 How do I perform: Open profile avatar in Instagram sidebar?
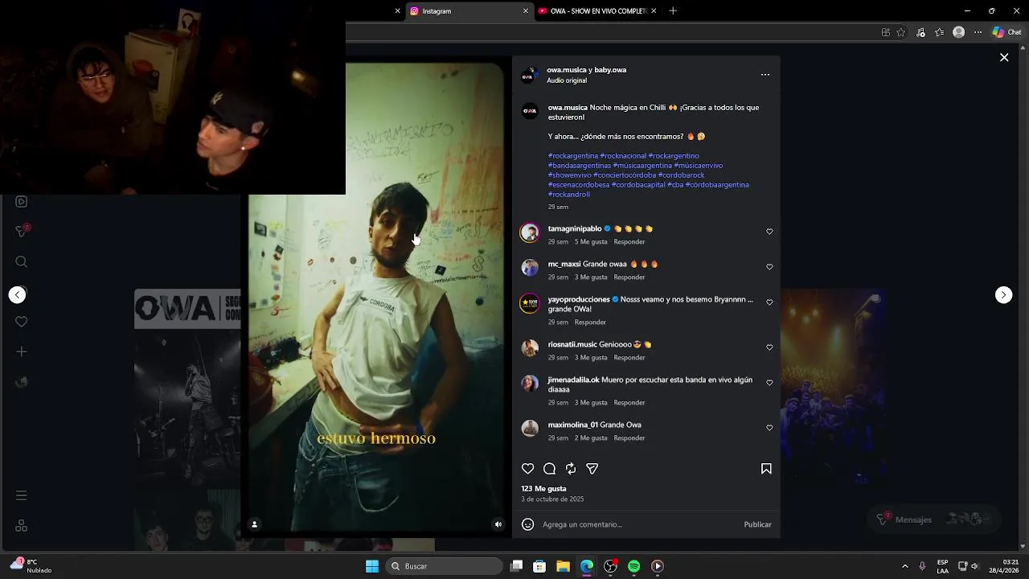click(x=22, y=382)
